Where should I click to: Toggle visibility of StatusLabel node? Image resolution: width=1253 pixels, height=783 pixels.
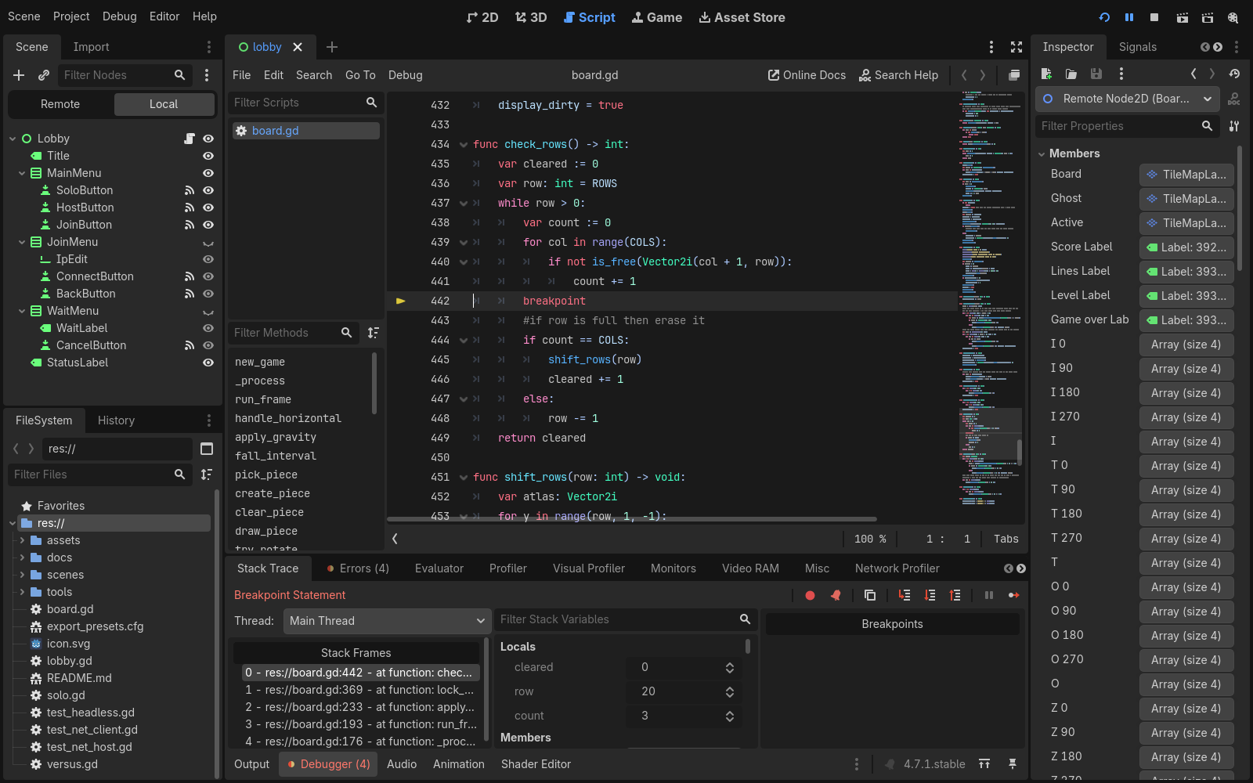[208, 363]
